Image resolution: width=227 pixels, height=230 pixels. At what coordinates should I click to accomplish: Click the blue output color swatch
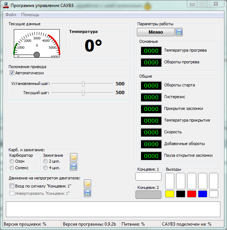point(203,194)
